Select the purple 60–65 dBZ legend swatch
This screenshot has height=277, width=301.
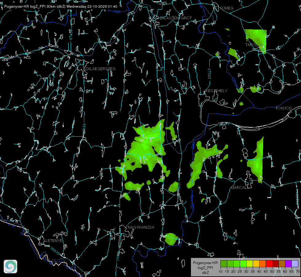point(288,263)
